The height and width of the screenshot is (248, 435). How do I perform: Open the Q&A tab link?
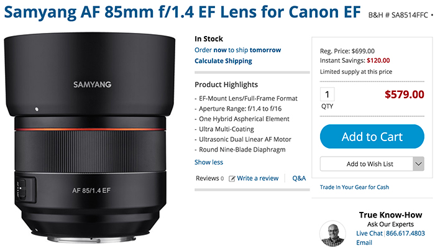[x=299, y=178]
